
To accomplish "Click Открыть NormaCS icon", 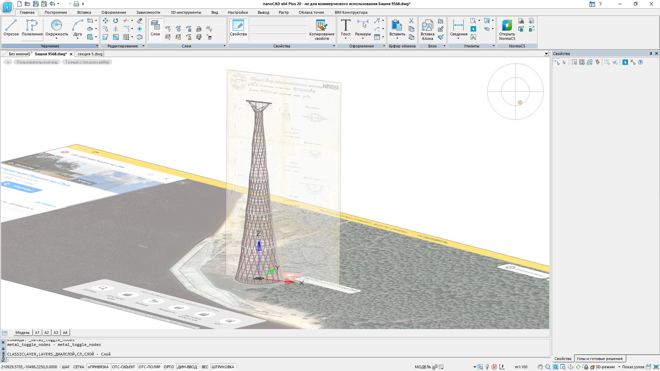I will (507, 26).
